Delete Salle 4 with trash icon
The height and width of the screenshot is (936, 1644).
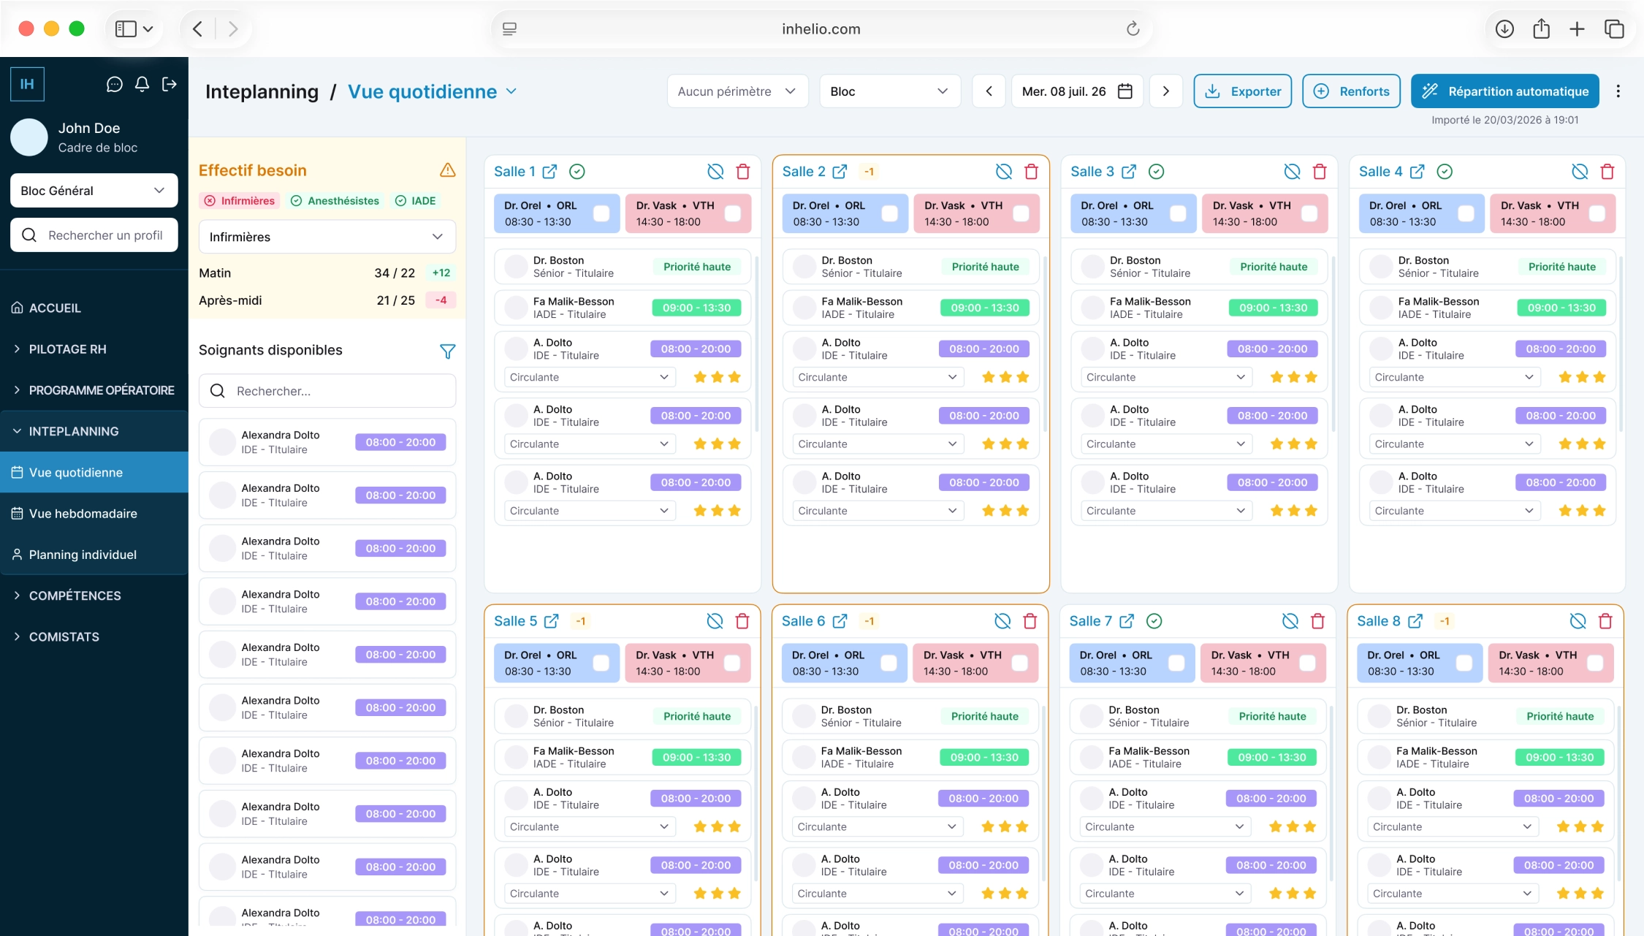(1607, 172)
